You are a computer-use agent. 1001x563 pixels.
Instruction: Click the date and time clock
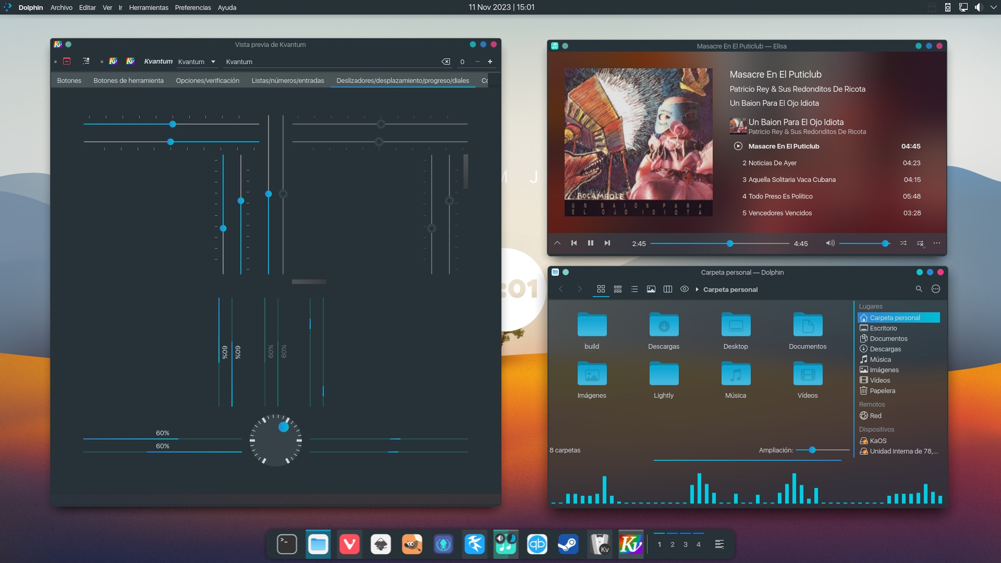(501, 7)
